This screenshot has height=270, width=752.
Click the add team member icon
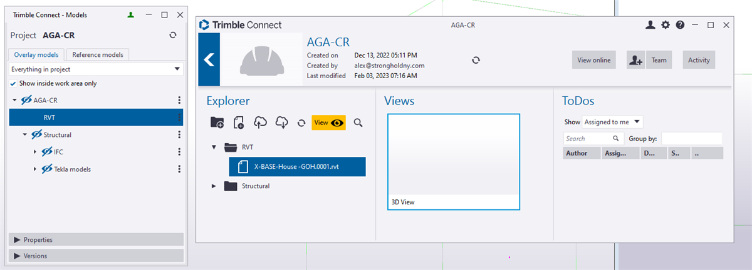(x=636, y=60)
